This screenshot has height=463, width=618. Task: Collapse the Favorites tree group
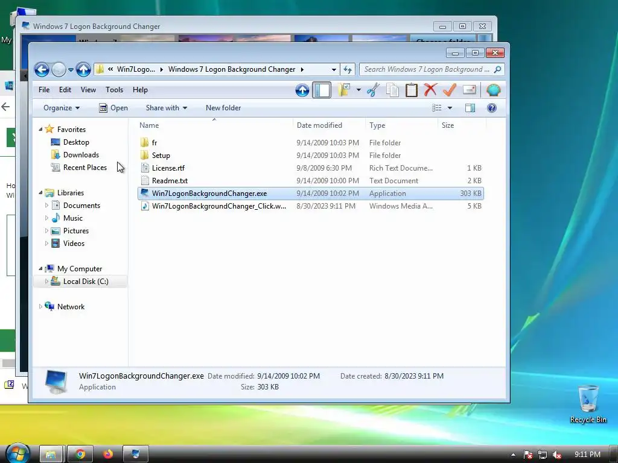coord(40,129)
